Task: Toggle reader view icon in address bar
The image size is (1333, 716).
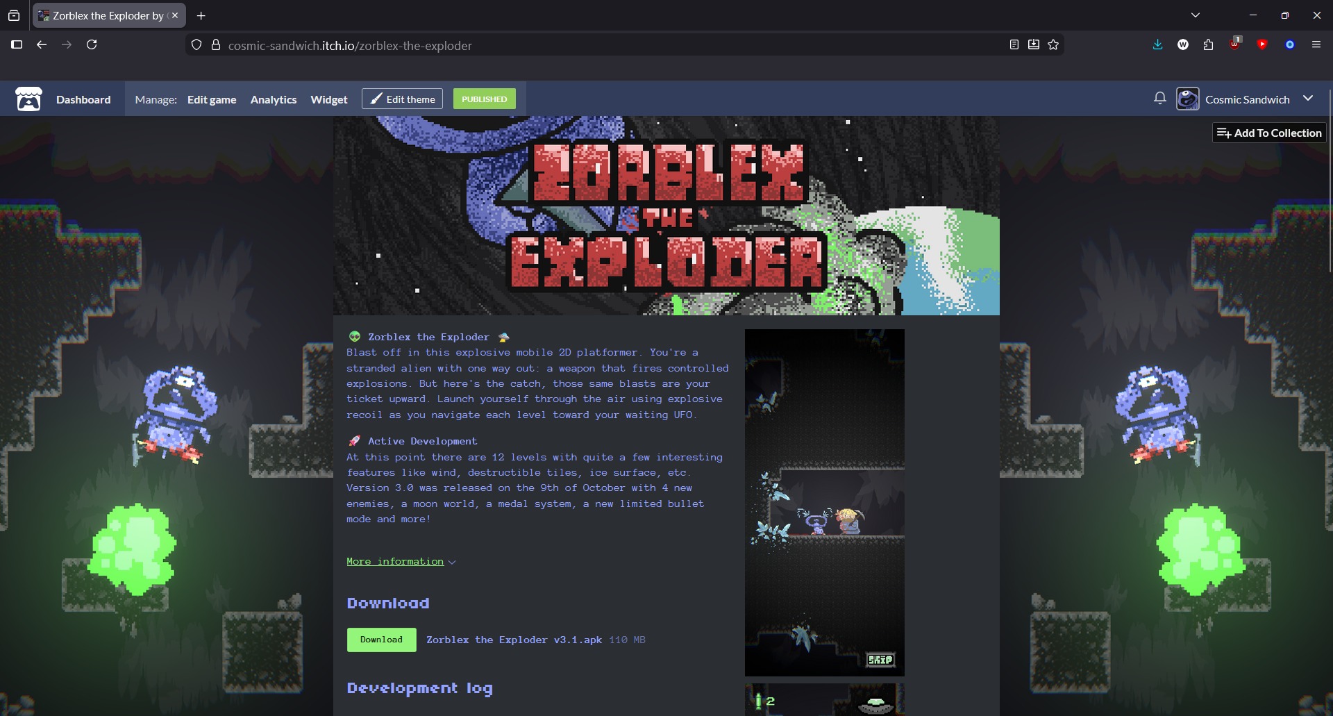Action: [x=1014, y=45]
